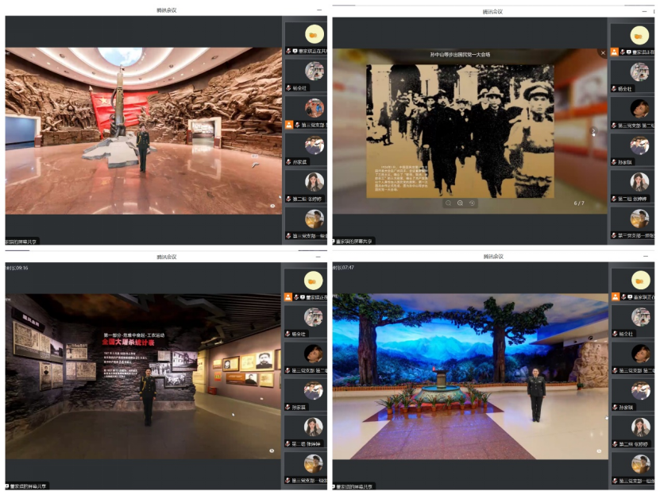Viewport: 660px width, 495px height.
Task: Toggle the eye icon in the relief hall view
Action: (272, 206)
